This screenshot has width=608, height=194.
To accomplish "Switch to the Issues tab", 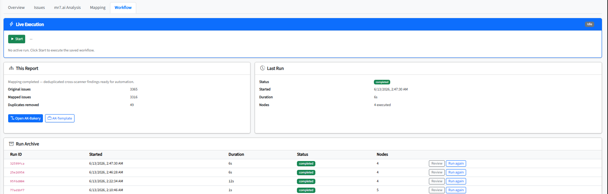I will (39, 7).
